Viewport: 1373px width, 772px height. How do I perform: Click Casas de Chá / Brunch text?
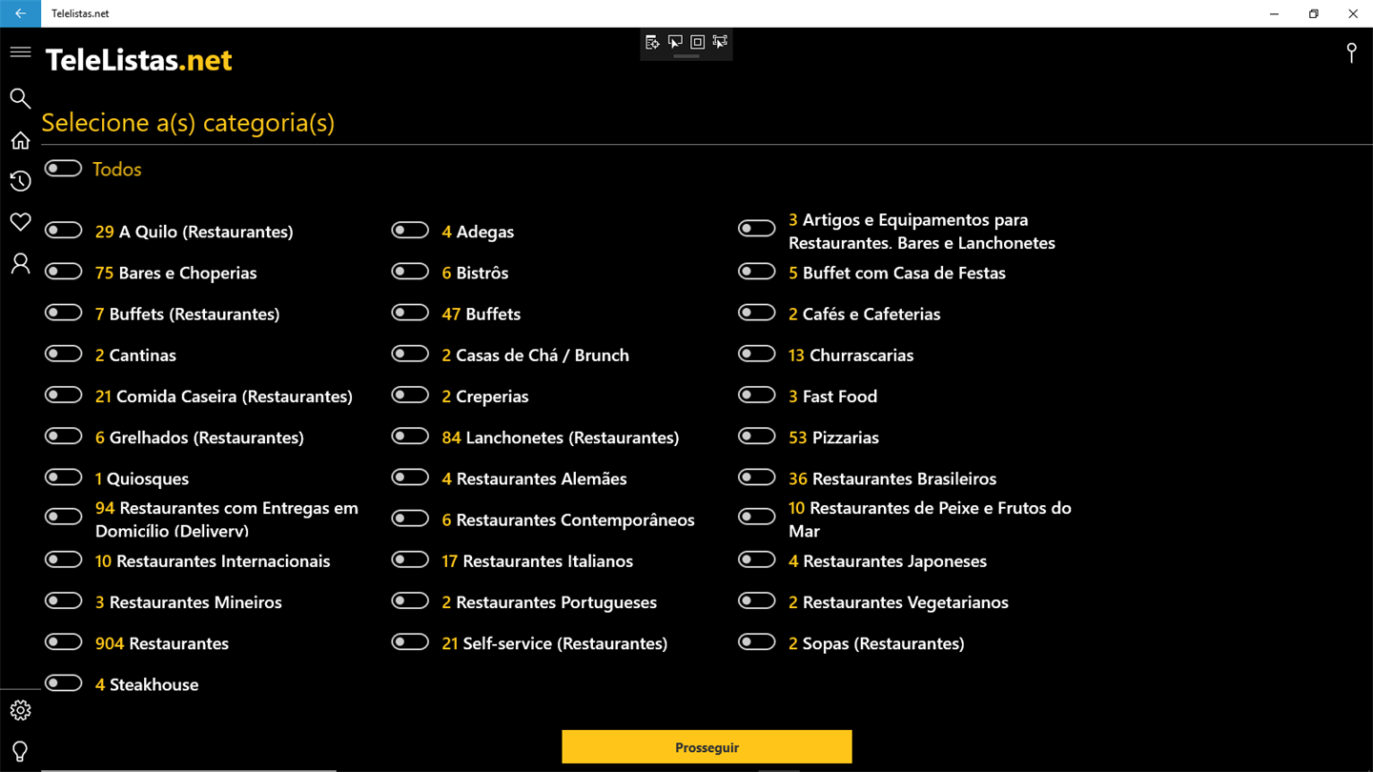click(x=536, y=356)
